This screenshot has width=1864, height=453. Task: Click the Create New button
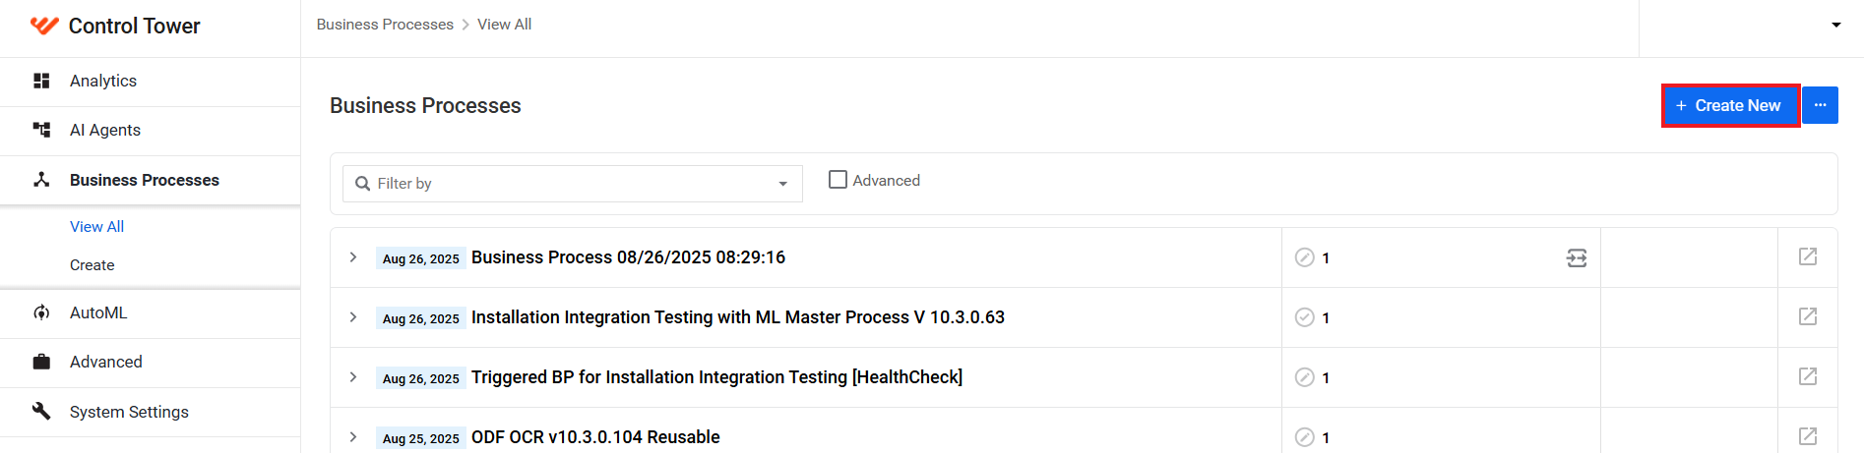1730,105
